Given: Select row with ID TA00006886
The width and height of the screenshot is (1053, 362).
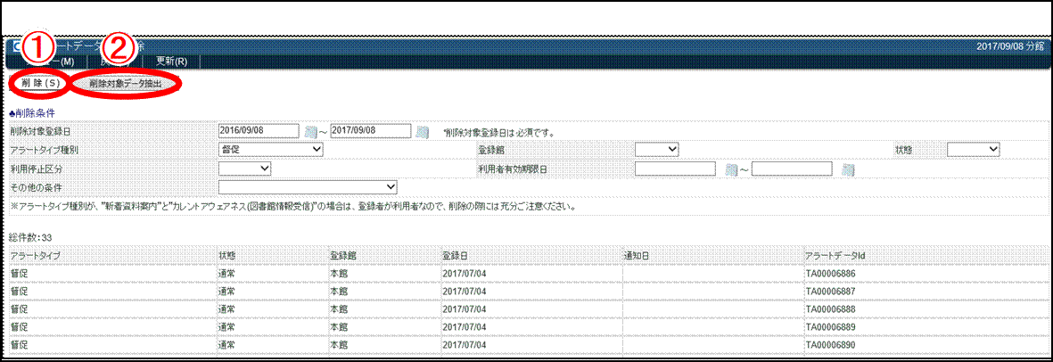Looking at the screenshot, I should (527, 274).
